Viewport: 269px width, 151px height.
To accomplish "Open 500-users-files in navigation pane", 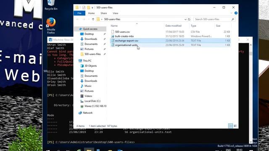I will point(92,54).
